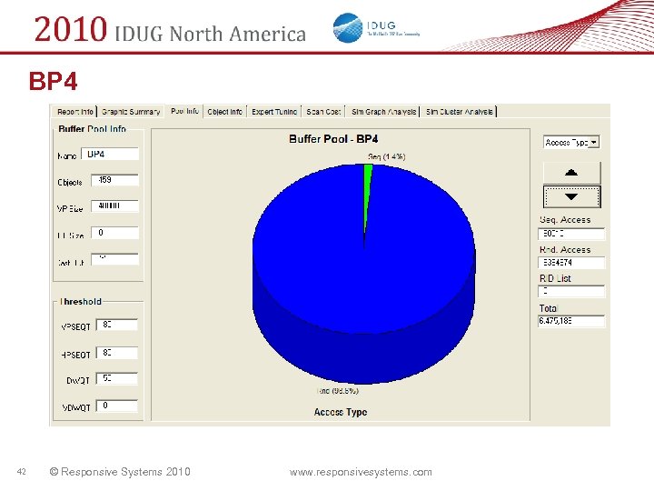Click the Objects field showing 459

[114, 180]
